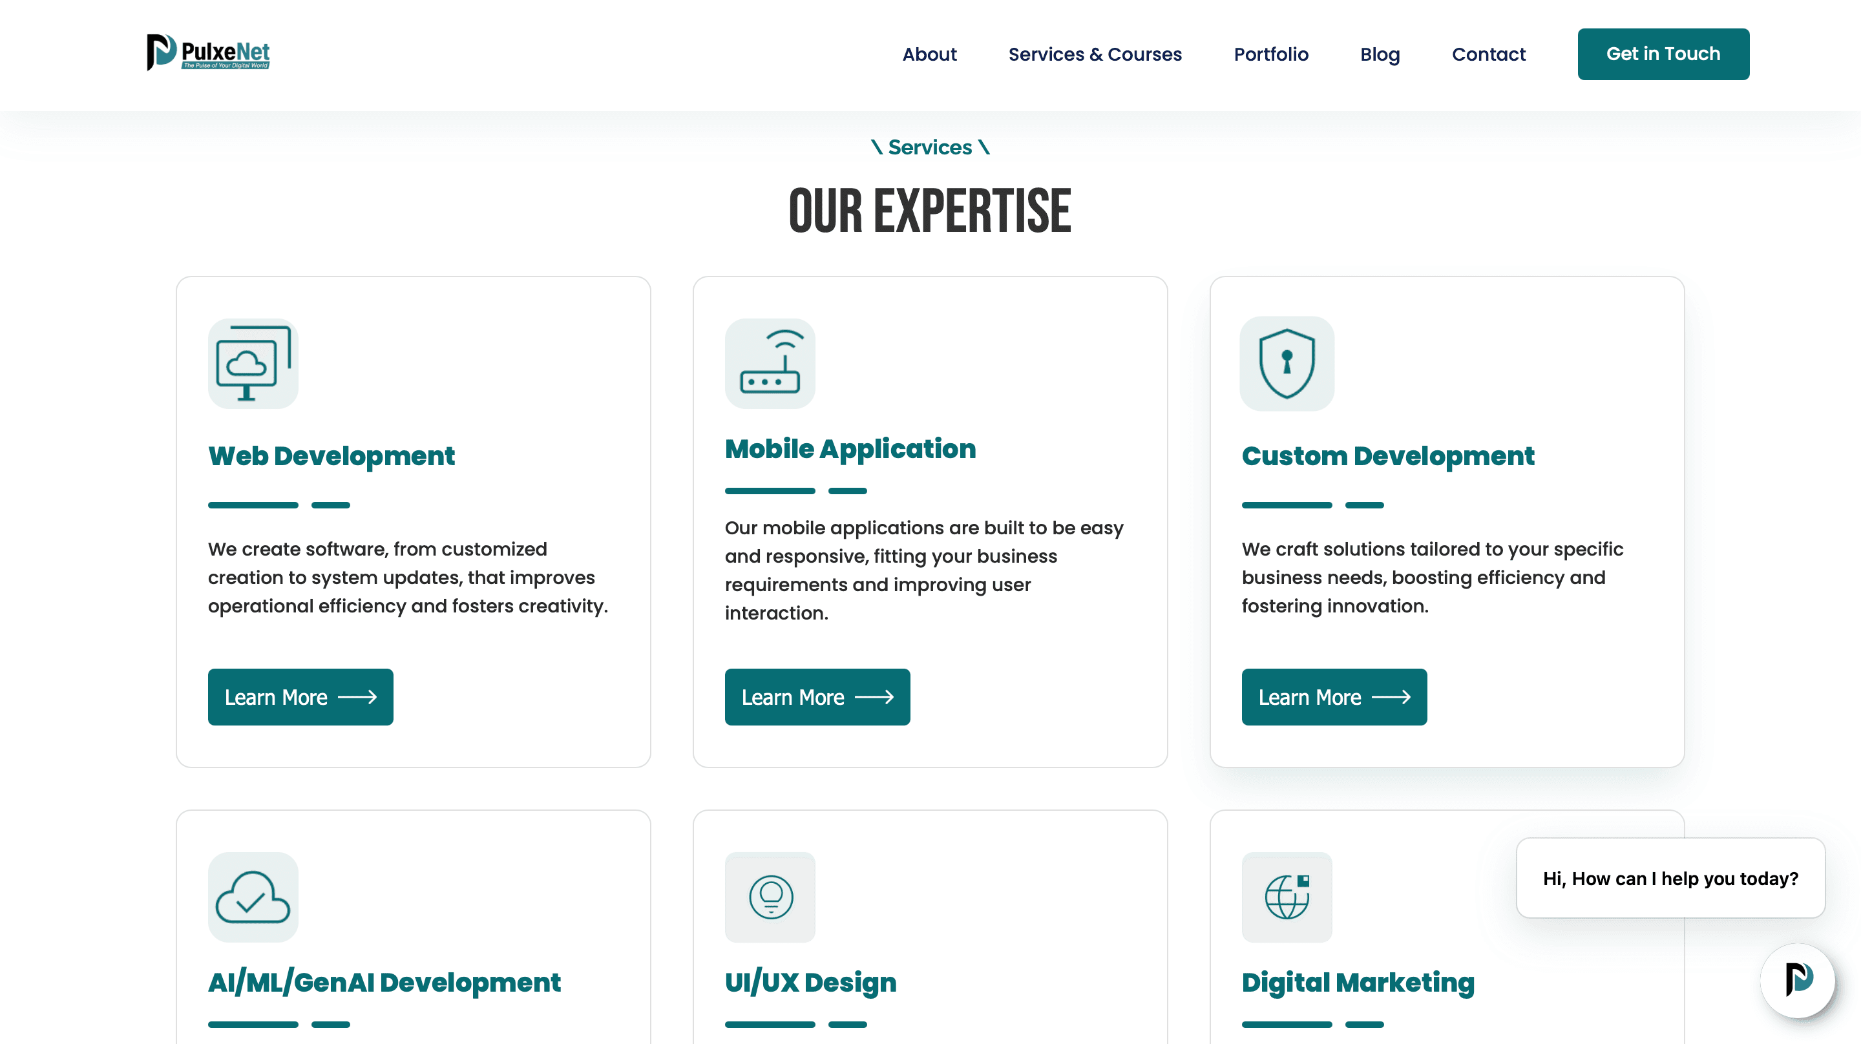Click the Mobile Application router icon
The height and width of the screenshot is (1044, 1861).
click(x=770, y=364)
